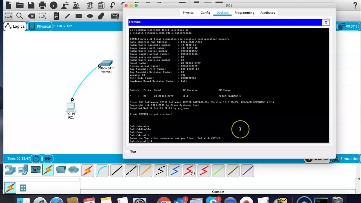The width and height of the screenshot is (361, 203).
Task: Create a new file from the toolbar
Action: pyautogui.click(x=8, y=5)
